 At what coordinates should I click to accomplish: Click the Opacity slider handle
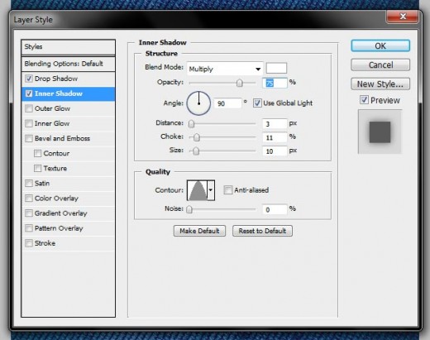240,83
